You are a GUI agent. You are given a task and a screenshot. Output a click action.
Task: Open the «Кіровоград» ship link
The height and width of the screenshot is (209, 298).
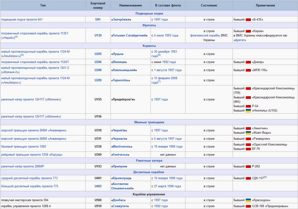coord(121,178)
